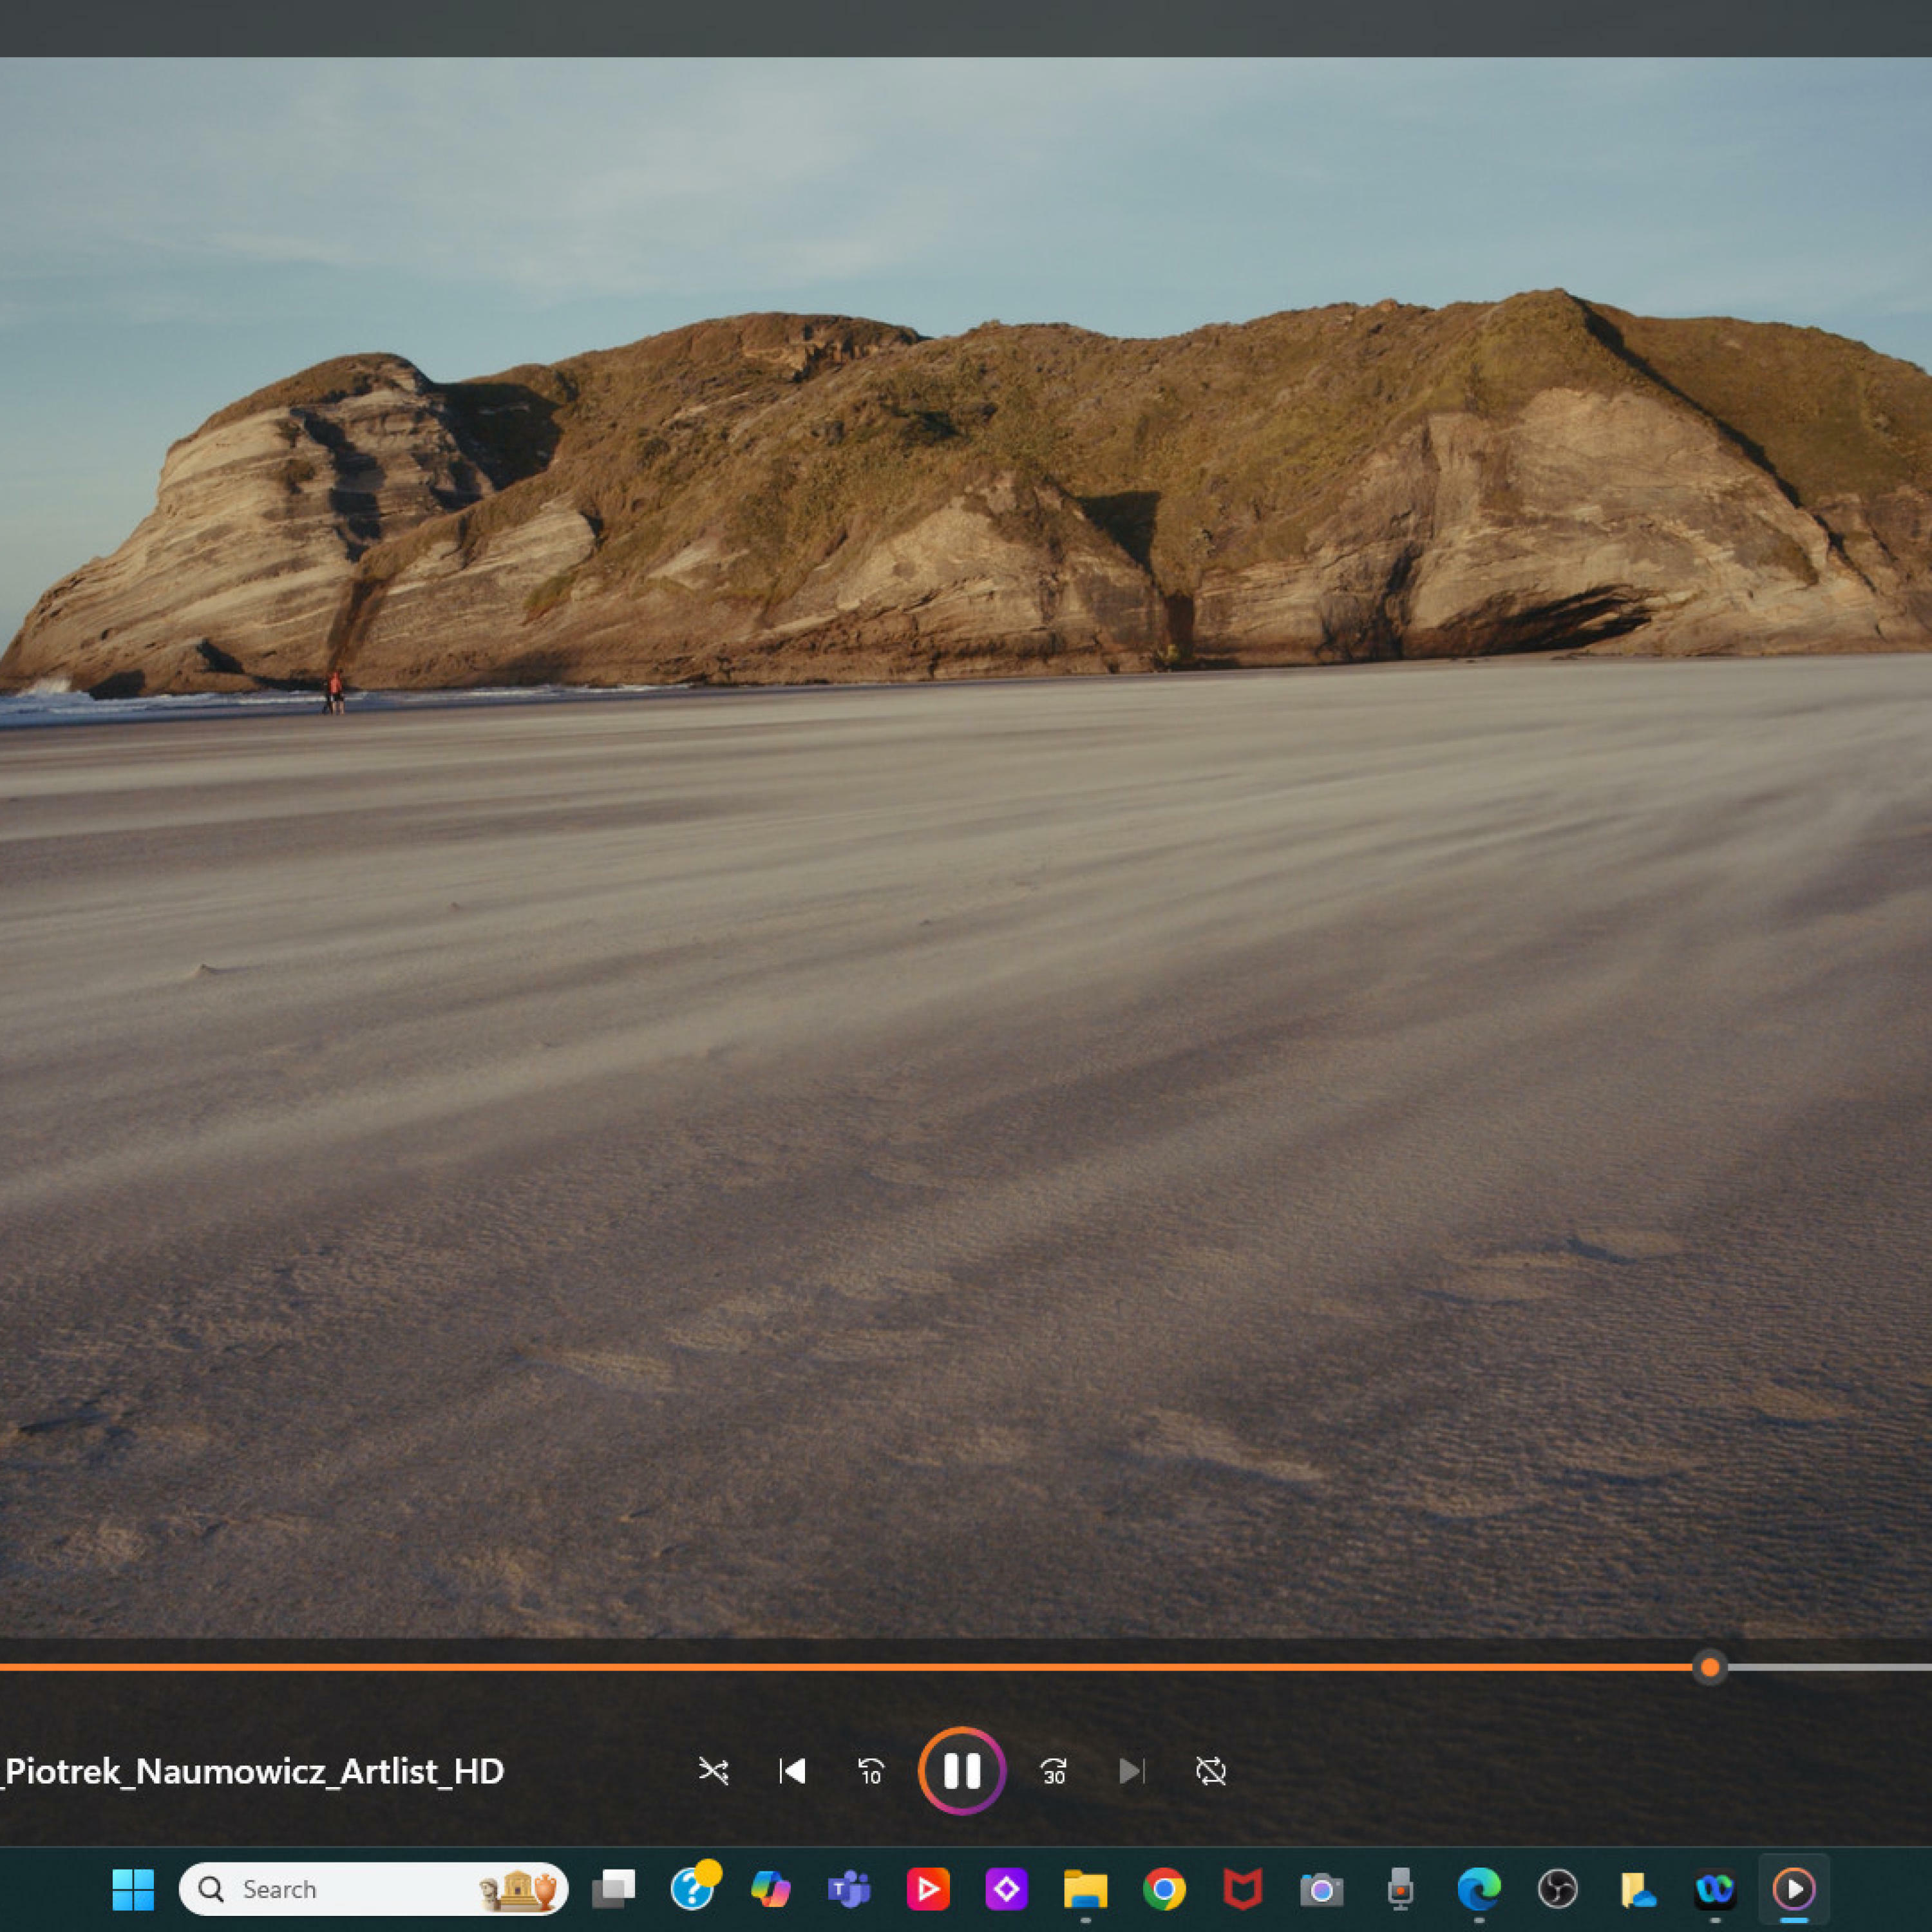Open Microsoft Edge from taskbar
1932x1932 pixels.
point(1478,1889)
